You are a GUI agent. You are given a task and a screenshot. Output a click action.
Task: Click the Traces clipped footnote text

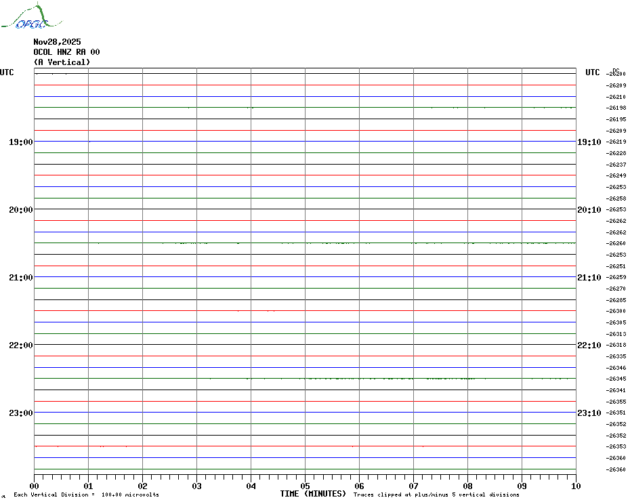click(x=436, y=495)
